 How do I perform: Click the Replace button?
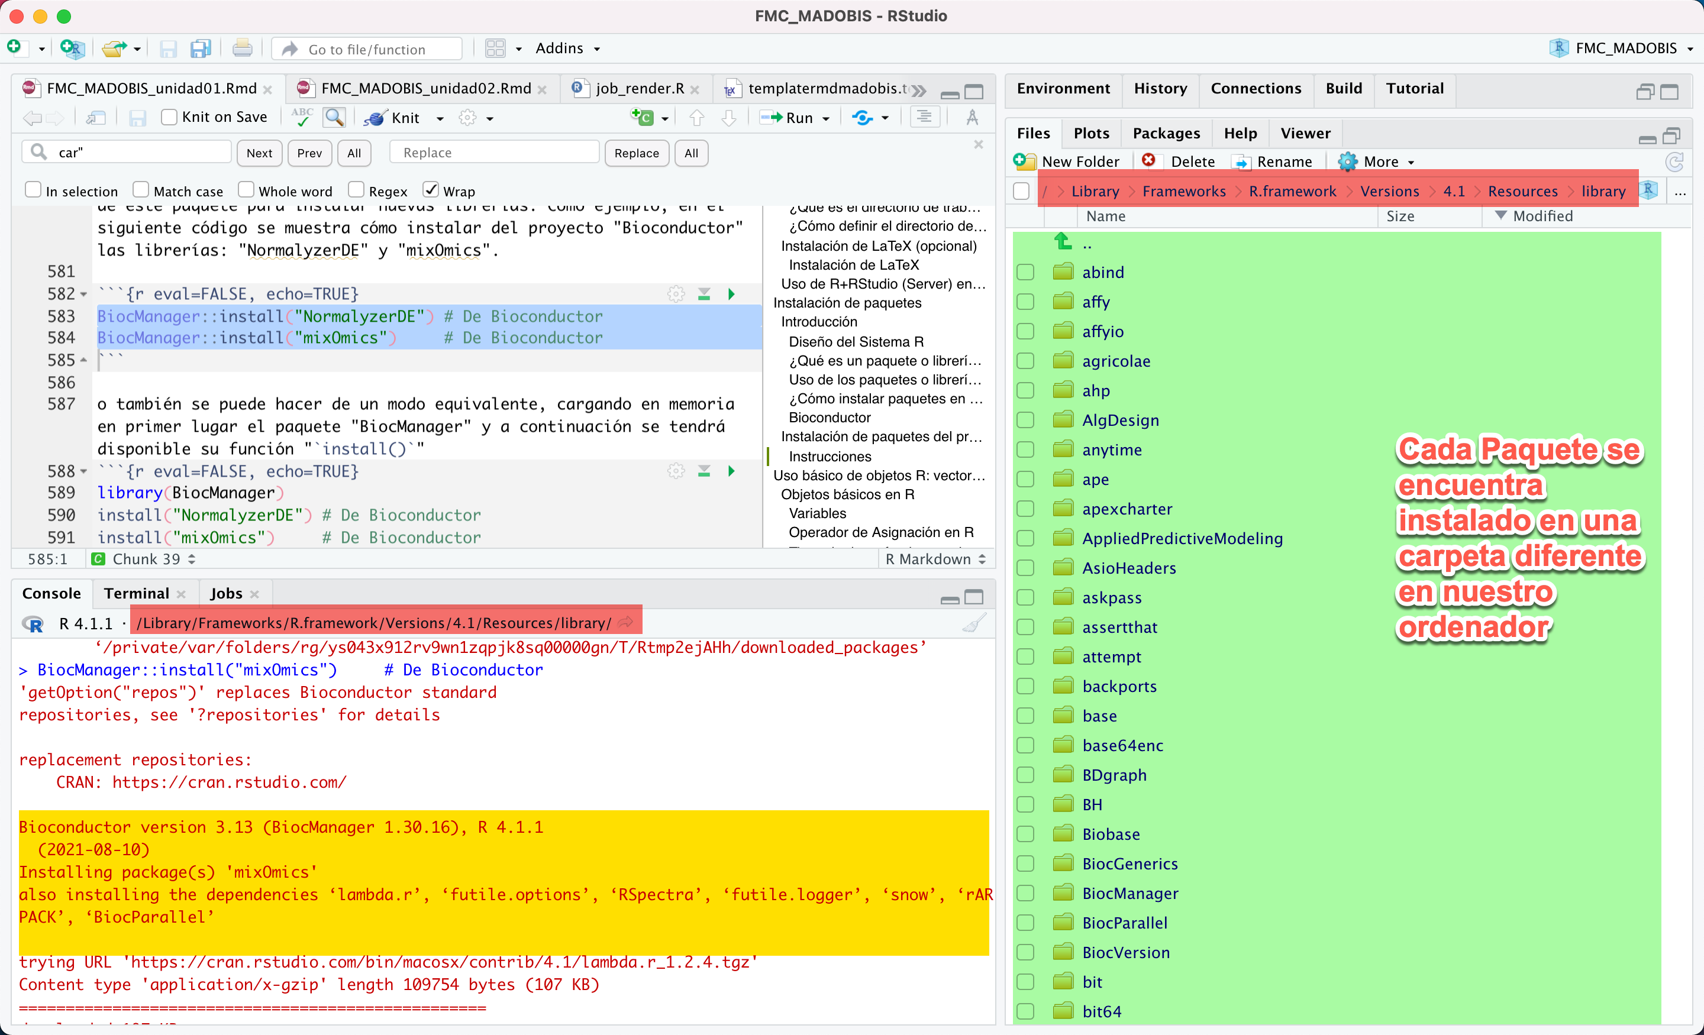tap(636, 153)
